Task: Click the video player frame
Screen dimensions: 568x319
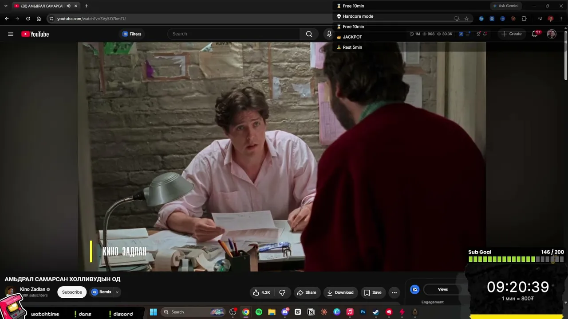Action: pyautogui.click(x=282, y=157)
